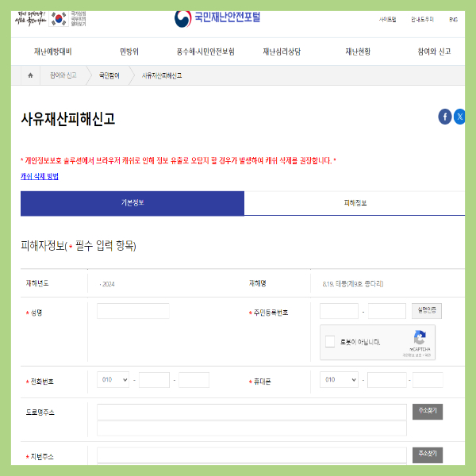The height and width of the screenshot is (476, 476).
Task: Switch to the 피해정보 tab
Action: point(355,203)
